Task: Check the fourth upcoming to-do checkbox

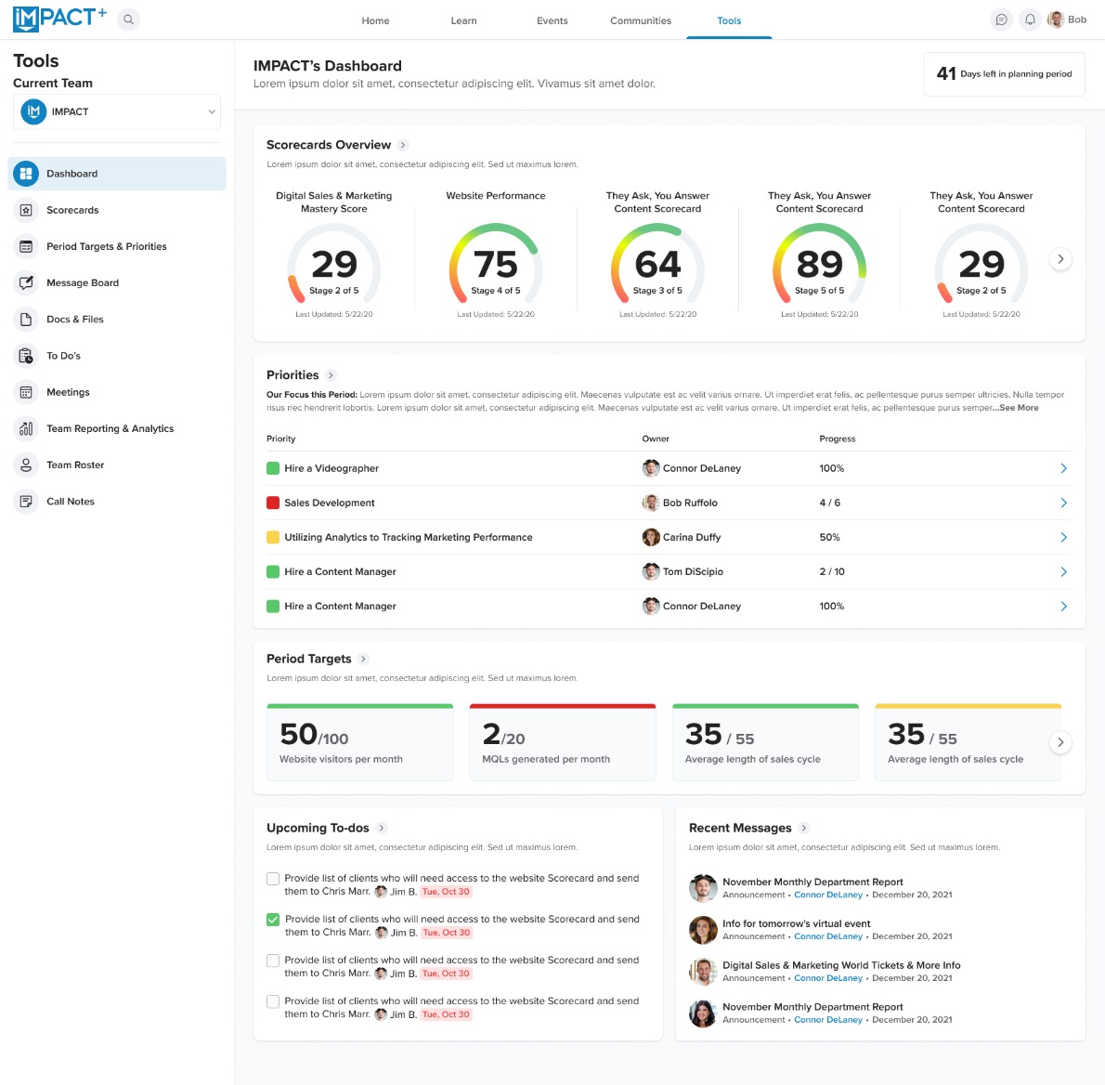Action: coord(273,1001)
